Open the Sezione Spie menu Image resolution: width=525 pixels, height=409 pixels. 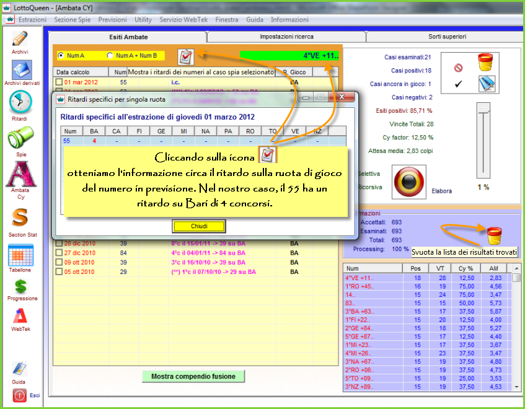[73, 20]
